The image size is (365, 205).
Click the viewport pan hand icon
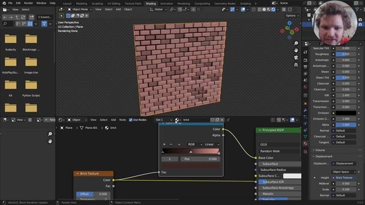click(x=296, y=51)
